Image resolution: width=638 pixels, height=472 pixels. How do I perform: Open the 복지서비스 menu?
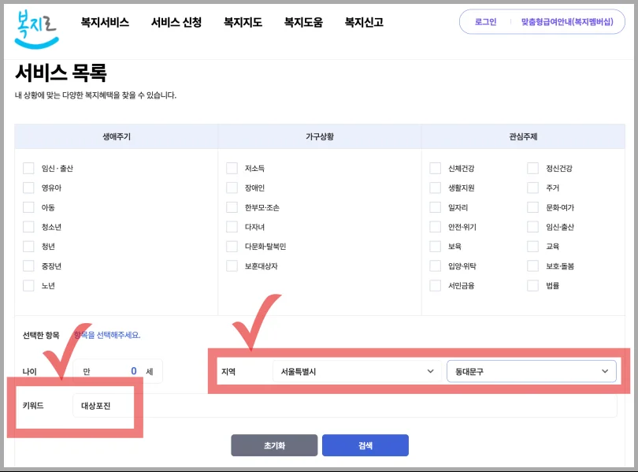pos(104,24)
